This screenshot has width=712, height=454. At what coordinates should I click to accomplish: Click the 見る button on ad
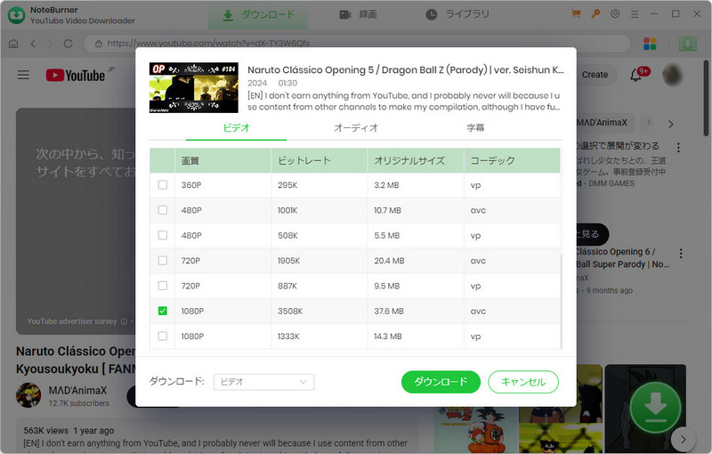point(591,234)
